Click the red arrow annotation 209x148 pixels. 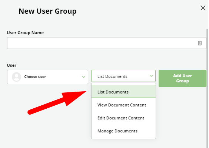click(x=57, y=103)
